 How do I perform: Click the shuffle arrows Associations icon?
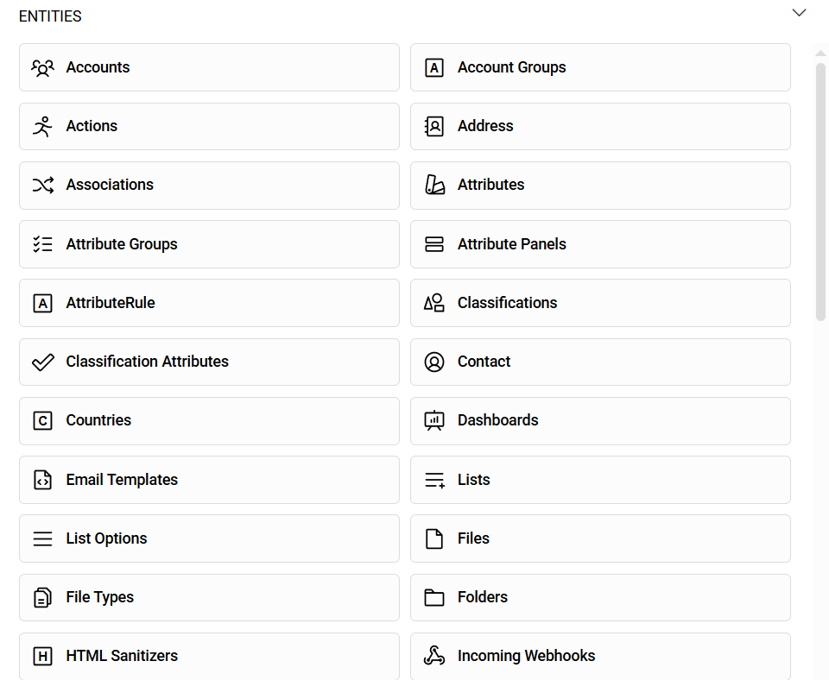point(43,185)
